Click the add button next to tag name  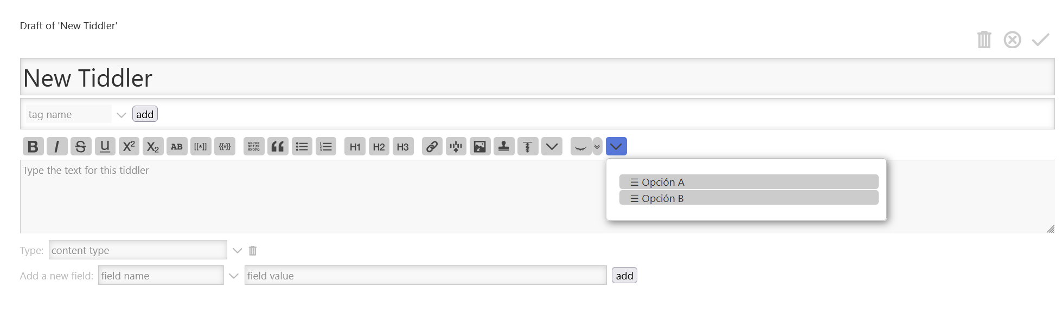145,114
